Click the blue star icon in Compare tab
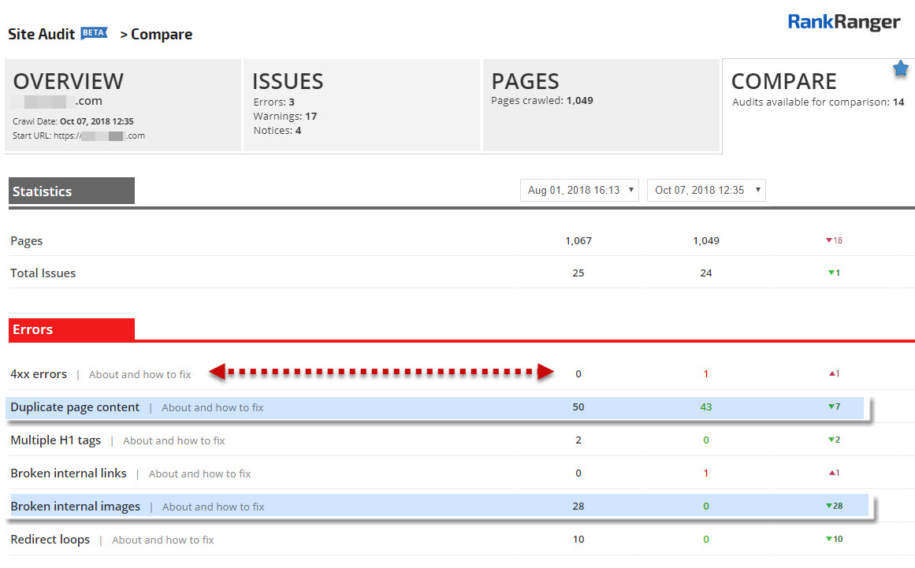915x568 pixels. 900,70
